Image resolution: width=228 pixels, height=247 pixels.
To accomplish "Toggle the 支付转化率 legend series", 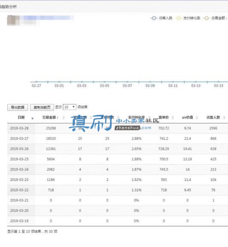I will 188,18.
